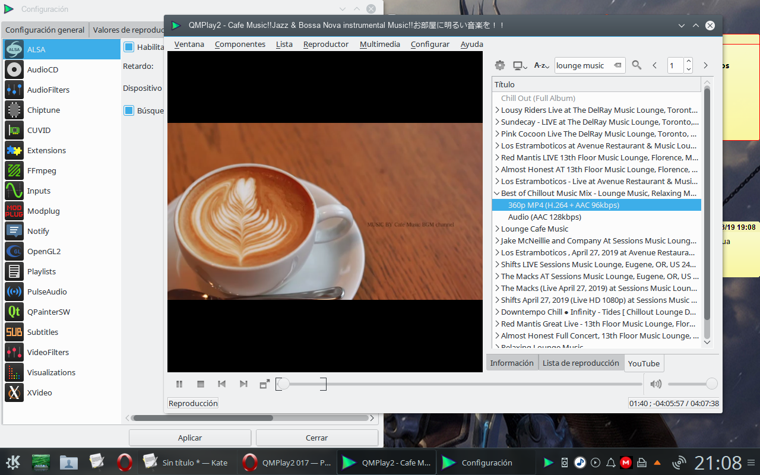The image size is (760, 475).
Task: Select Playlists module
Action: [x=62, y=271]
